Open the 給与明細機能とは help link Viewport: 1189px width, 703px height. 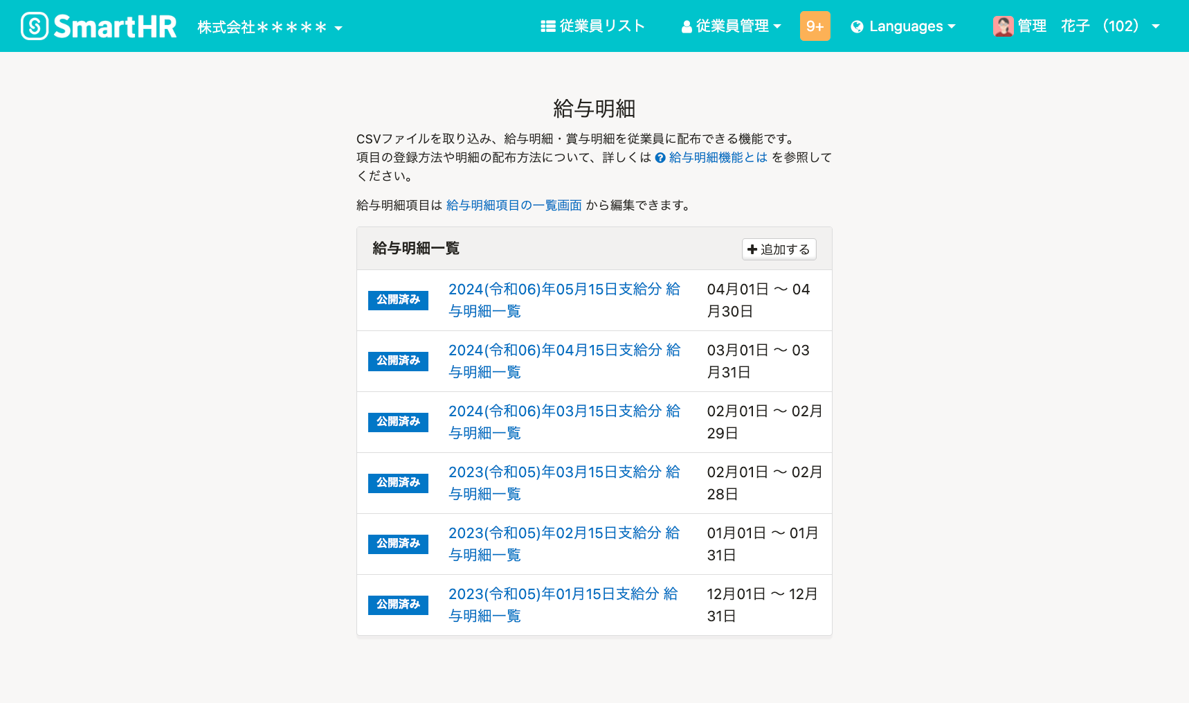click(x=718, y=158)
